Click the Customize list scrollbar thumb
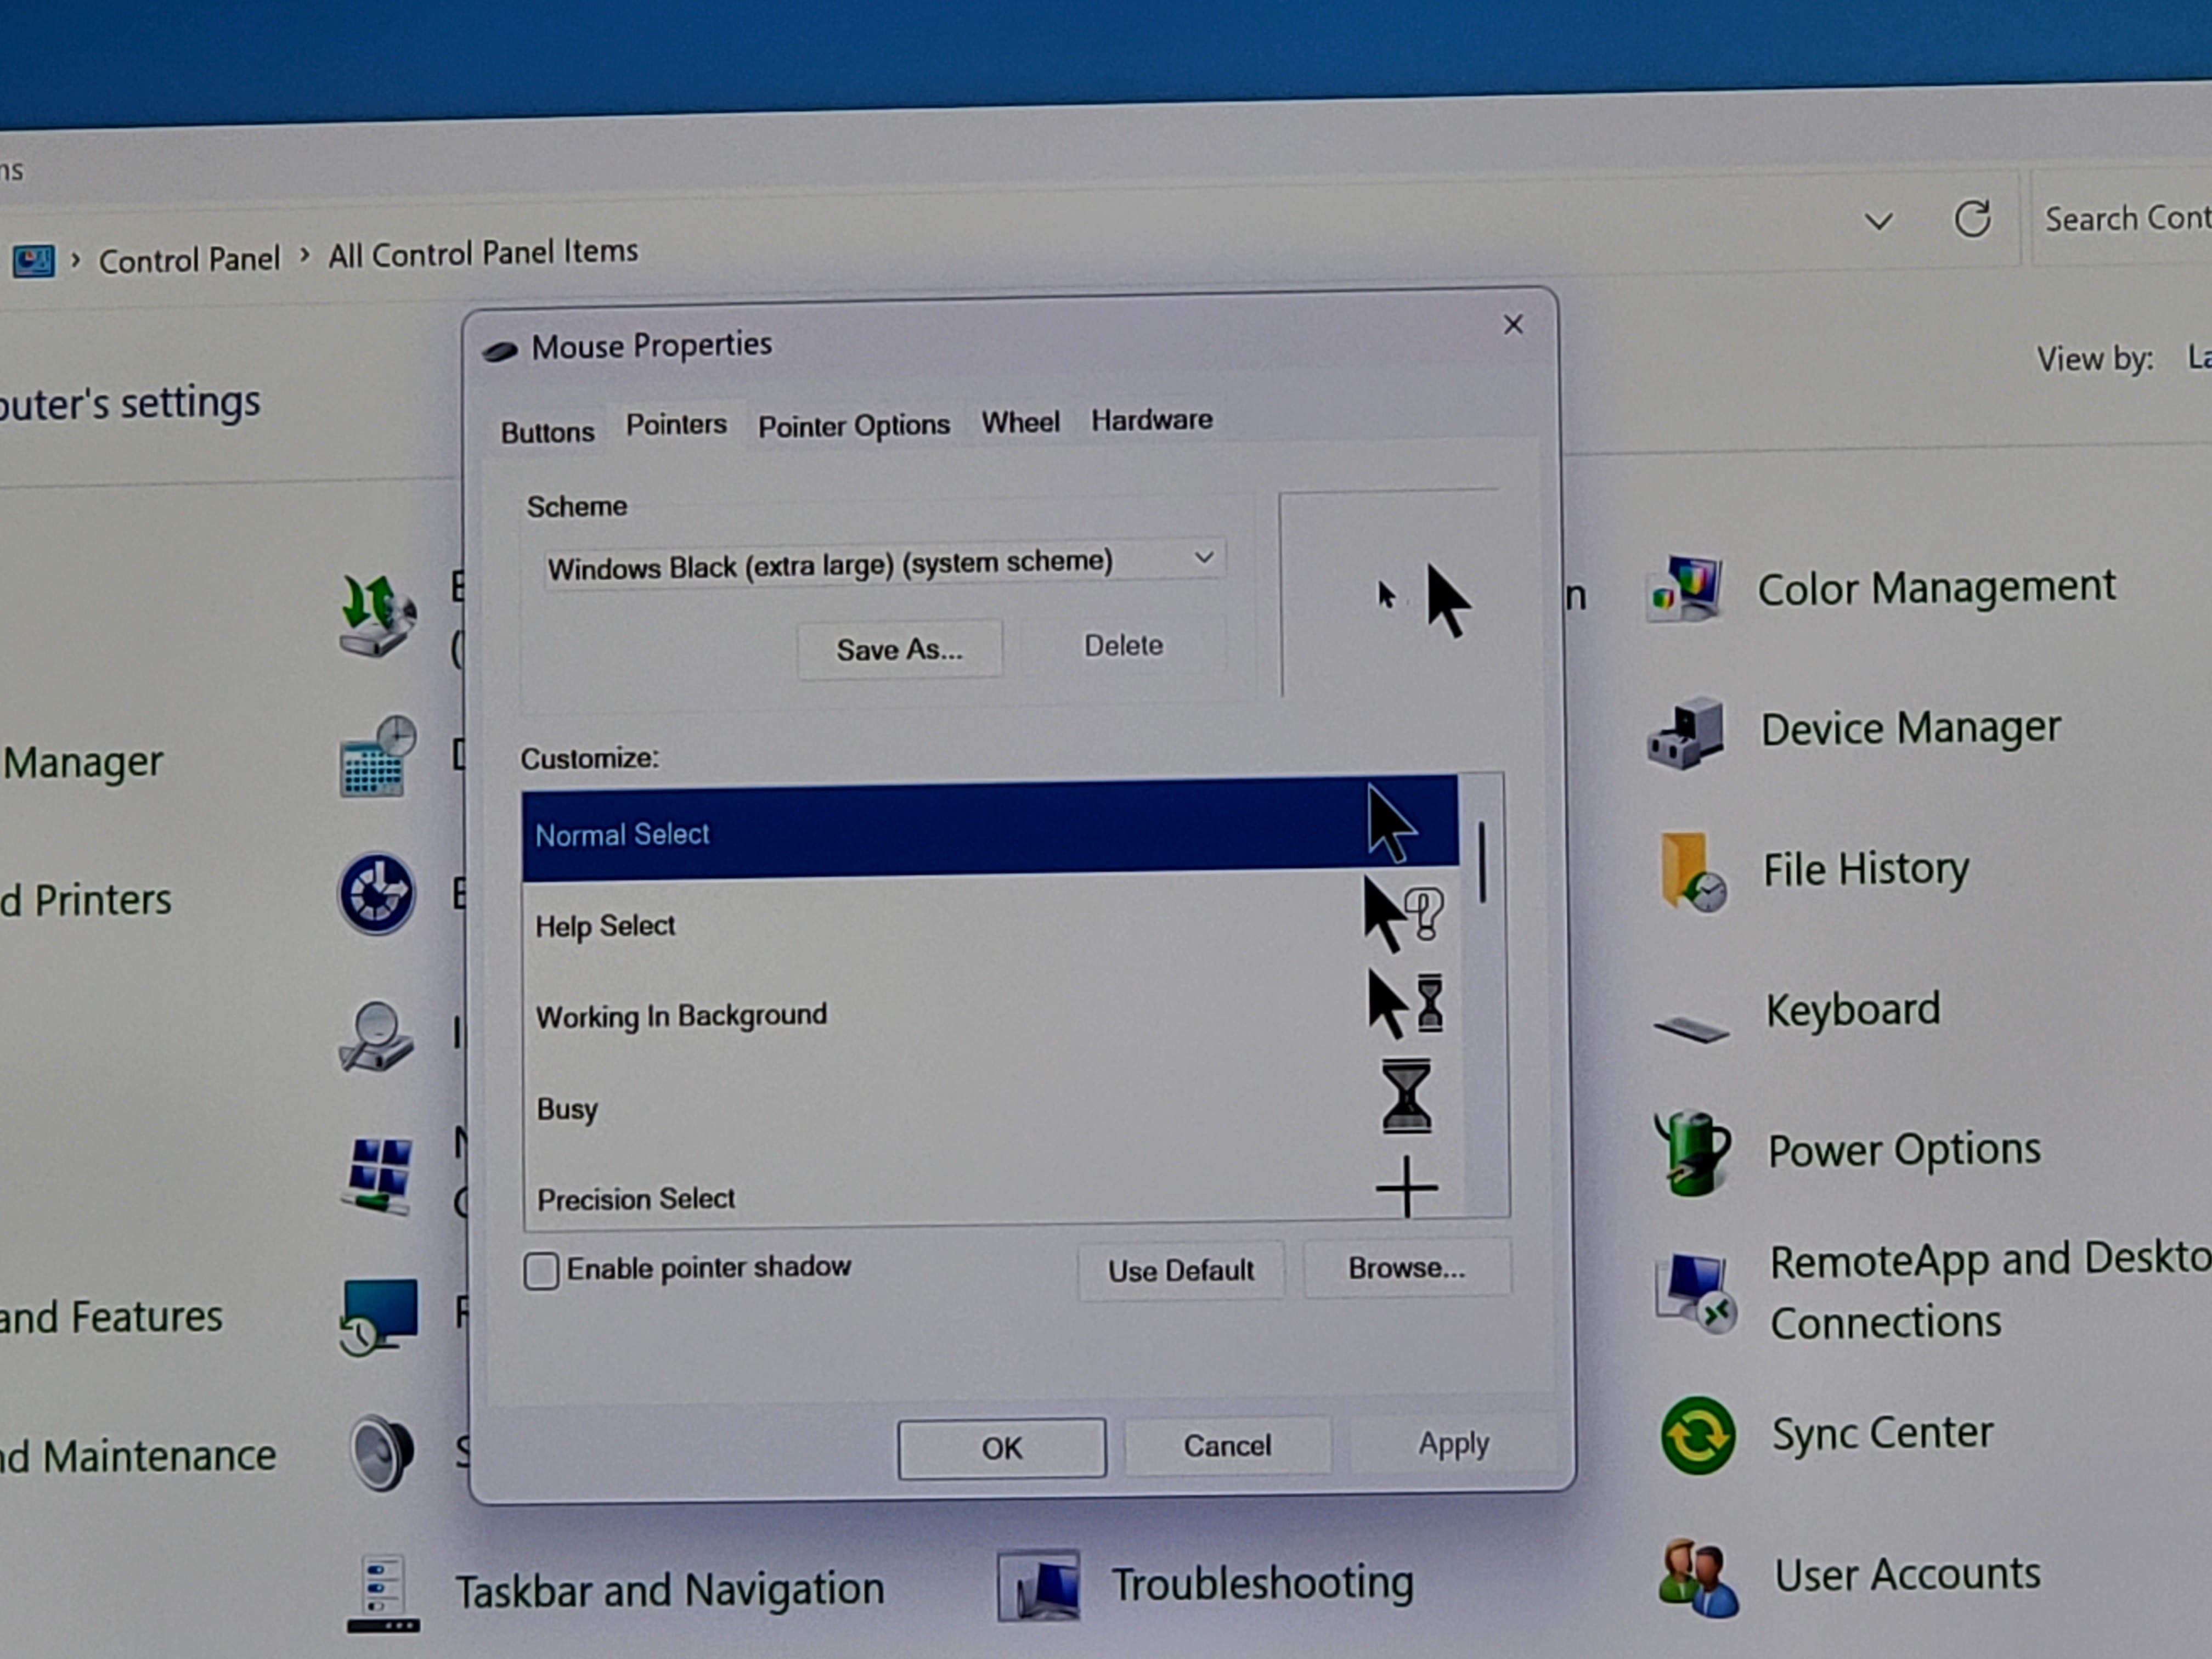Image resolution: width=2212 pixels, height=1659 pixels. [1481, 862]
